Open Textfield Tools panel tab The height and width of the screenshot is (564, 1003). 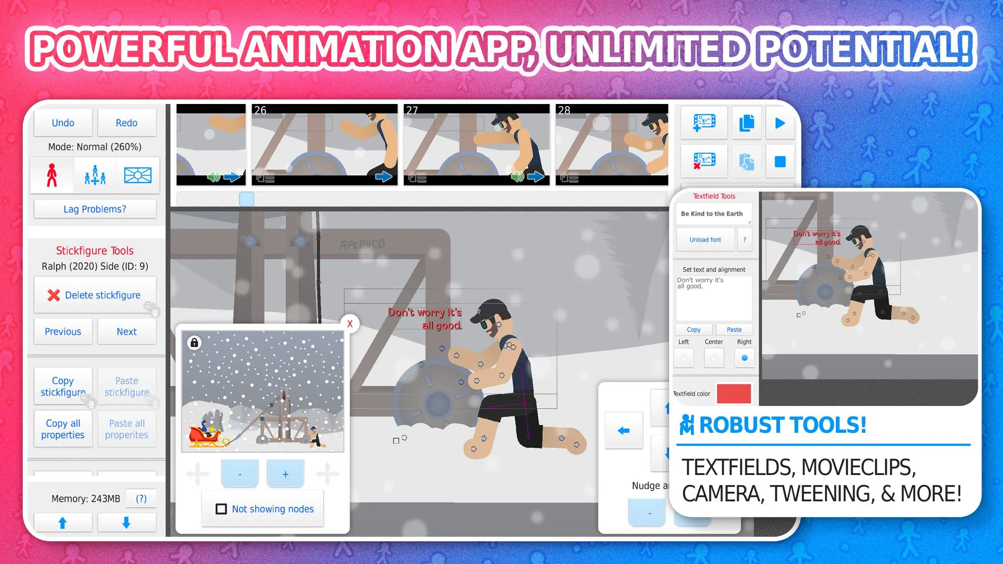(x=713, y=196)
